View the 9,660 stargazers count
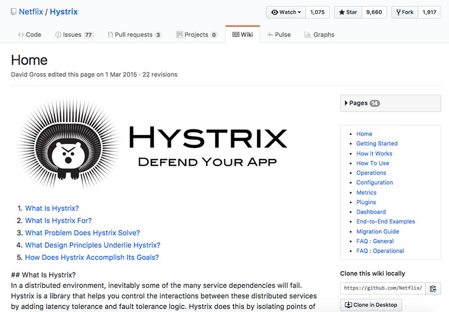 coord(374,12)
